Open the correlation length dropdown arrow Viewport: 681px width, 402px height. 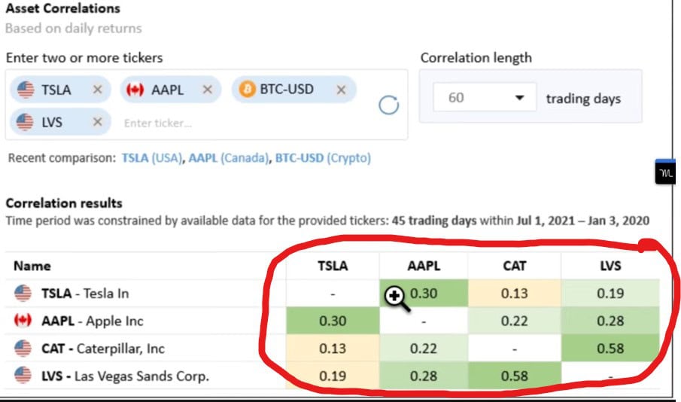[519, 97]
